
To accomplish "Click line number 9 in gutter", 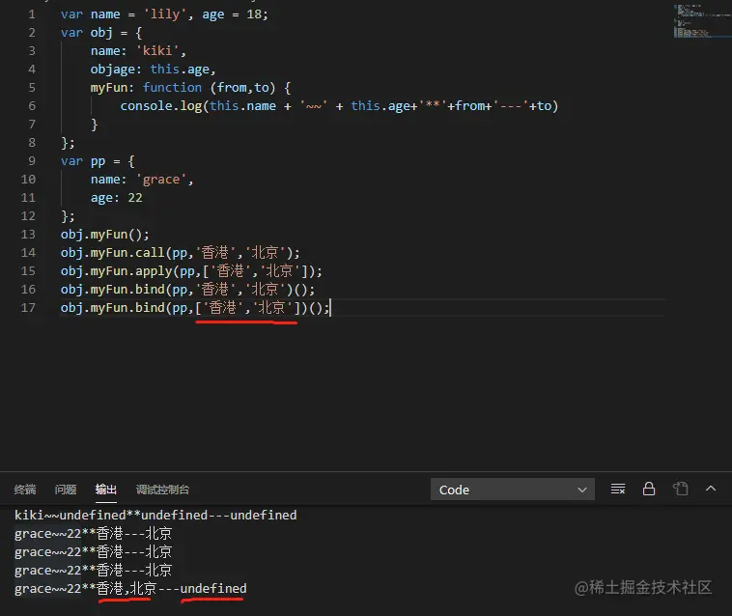I will tap(32, 161).
